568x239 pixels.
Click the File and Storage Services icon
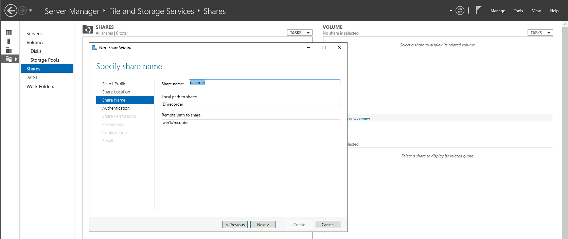tap(9, 59)
